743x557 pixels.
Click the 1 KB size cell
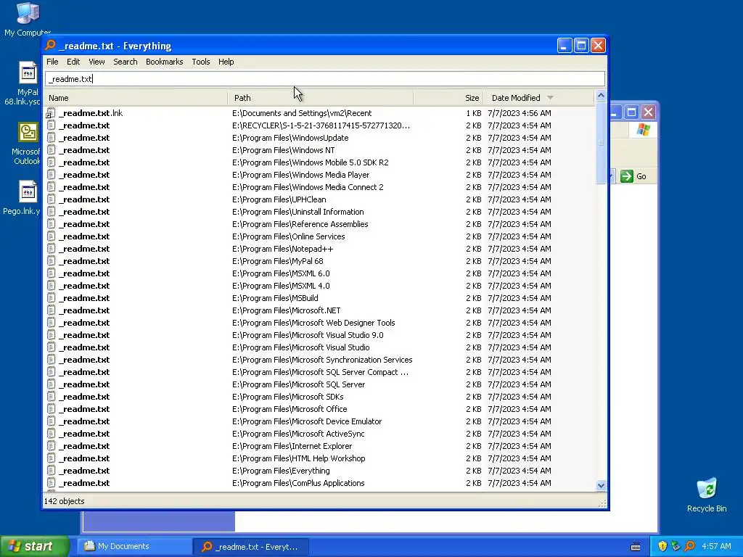[473, 113]
